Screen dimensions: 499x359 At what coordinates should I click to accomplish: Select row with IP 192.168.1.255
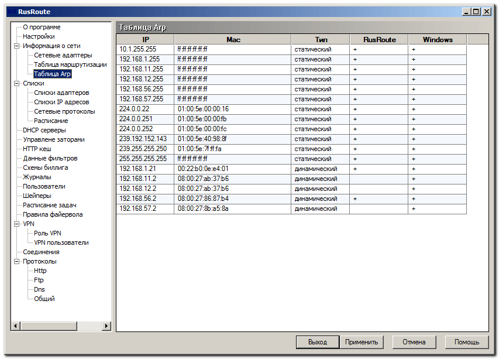tap(291, 59)
